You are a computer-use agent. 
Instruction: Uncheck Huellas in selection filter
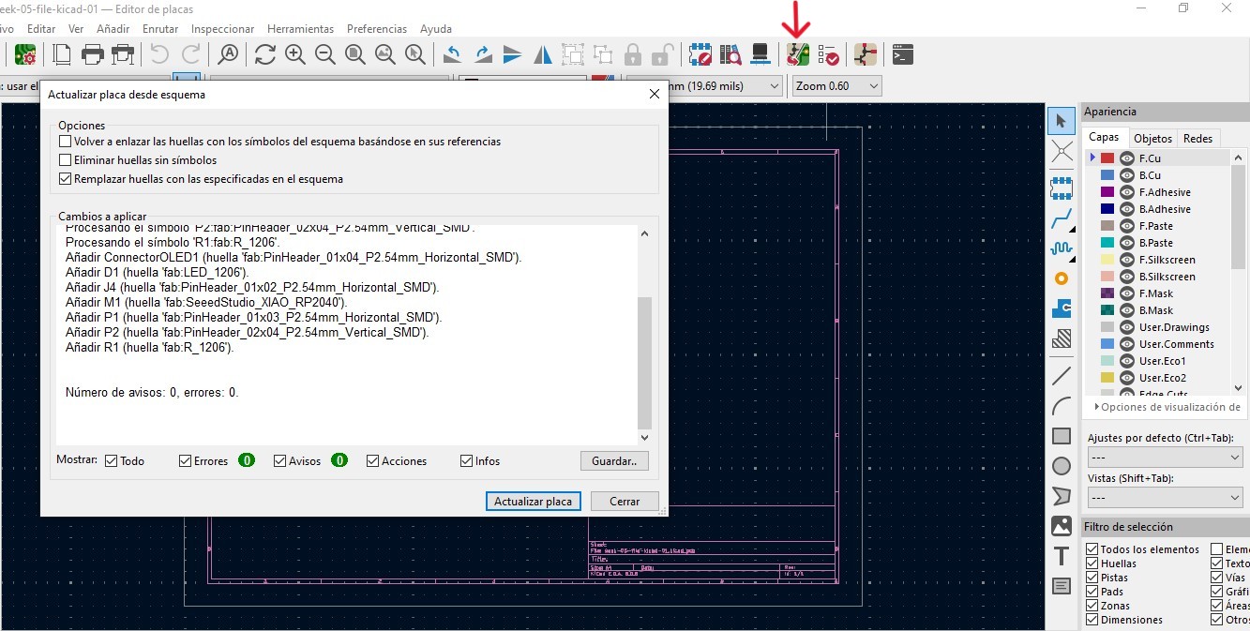(1092, 563)
